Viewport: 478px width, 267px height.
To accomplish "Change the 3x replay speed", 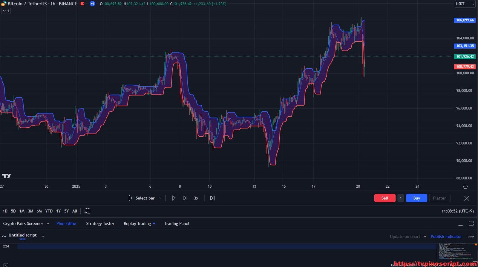I will point(196,198).
